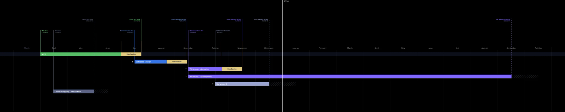Viewport: 565px width, 112px height.
Task: Click the question mark beside My account
Action: pyautogui.click(x=213, y=84)
